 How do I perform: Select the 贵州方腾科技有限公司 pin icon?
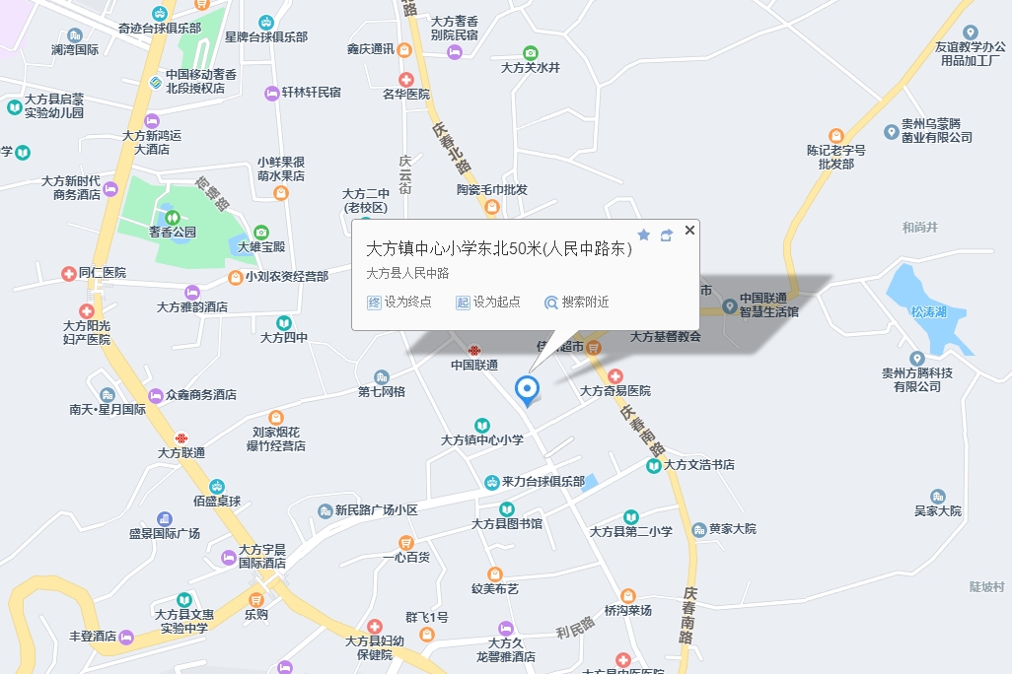917,359
